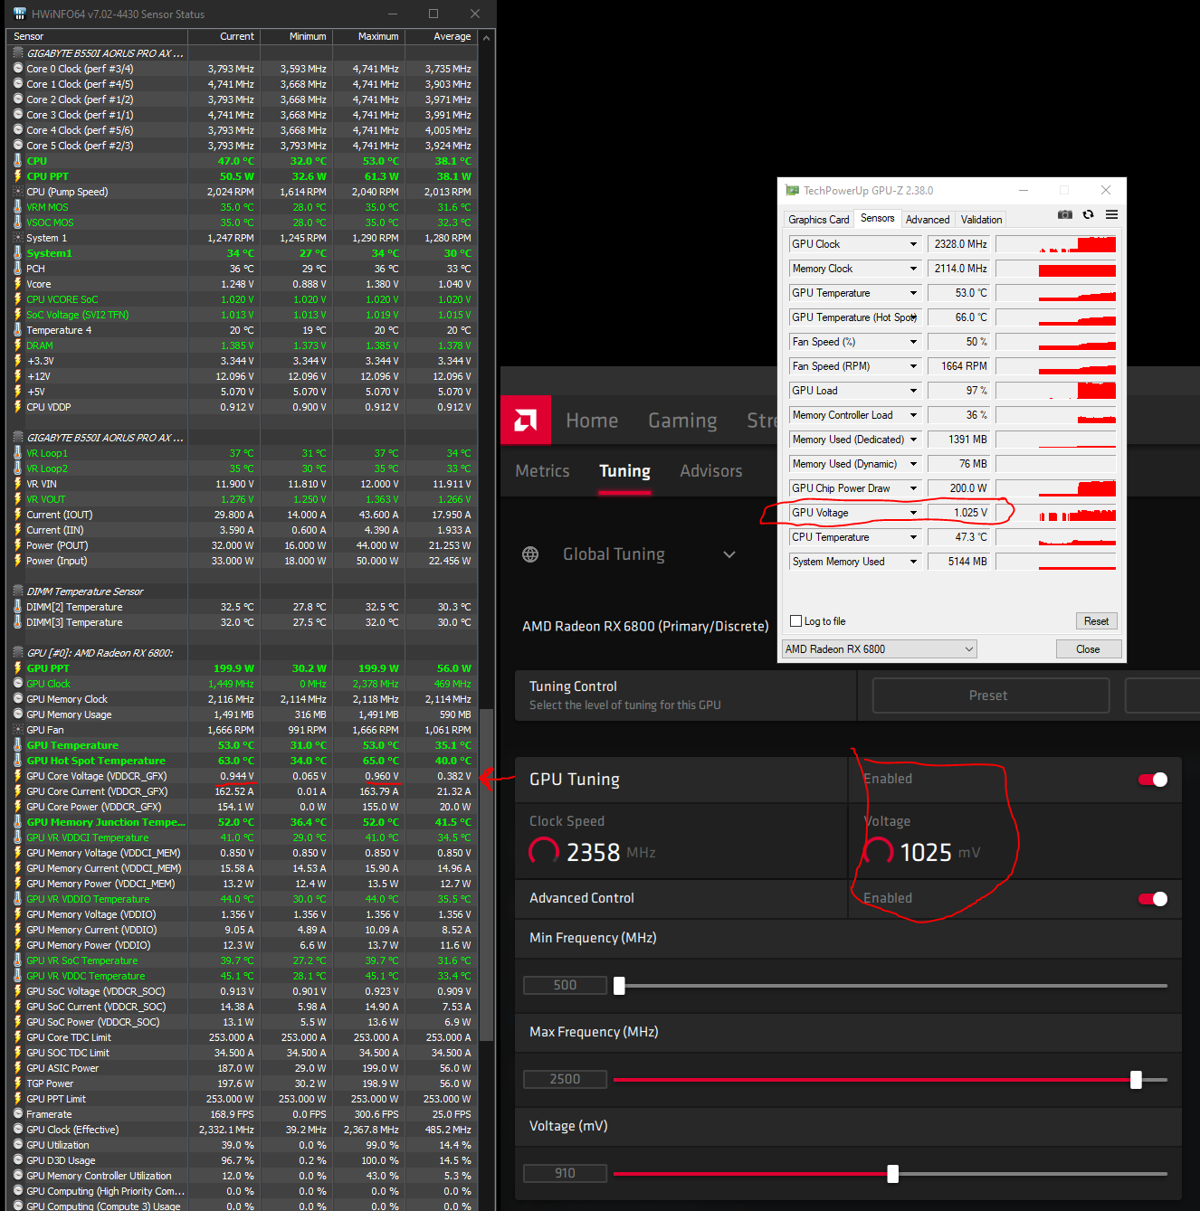The height and width of the screenshot is (1211, 1200).
Task: Take a screenshot with GPU-Z camera icon
Action: coord(1065,214)
